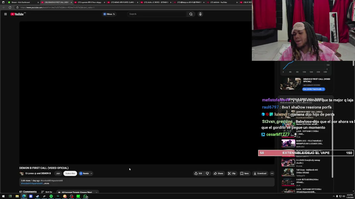Dislike the video with thumbs-down
The height and width of the screenshot is (199, 355).
[x=207, y=174]
